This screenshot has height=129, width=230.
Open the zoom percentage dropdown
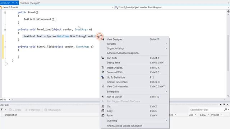[x=9, y=100]
